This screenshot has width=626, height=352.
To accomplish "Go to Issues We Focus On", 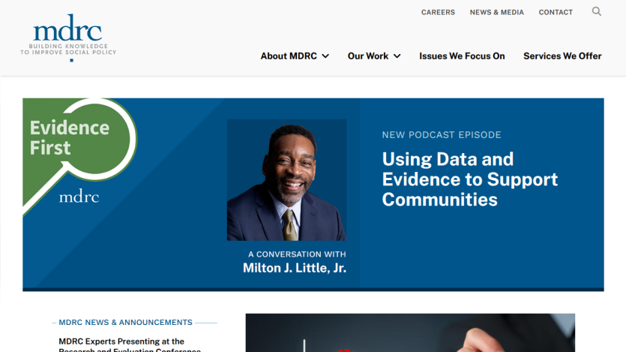I will pyautogui.click(x=462, y=56).
